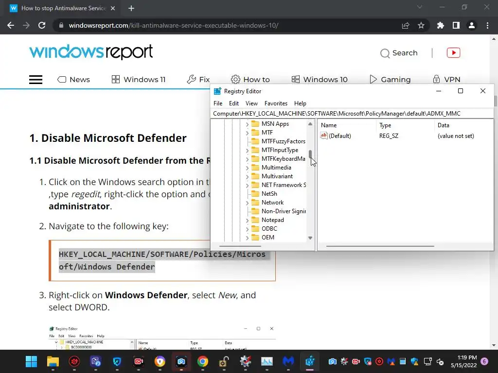Open Malwarebytes from the taskbar
The image size is (498, 373).
288,361
